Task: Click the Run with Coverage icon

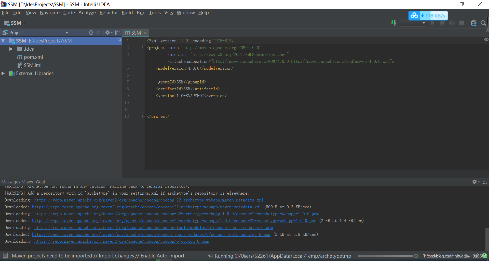Action: 452,23
